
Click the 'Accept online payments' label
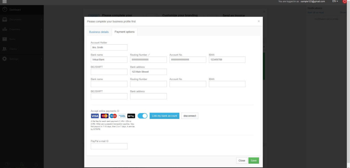coord(103,111)
